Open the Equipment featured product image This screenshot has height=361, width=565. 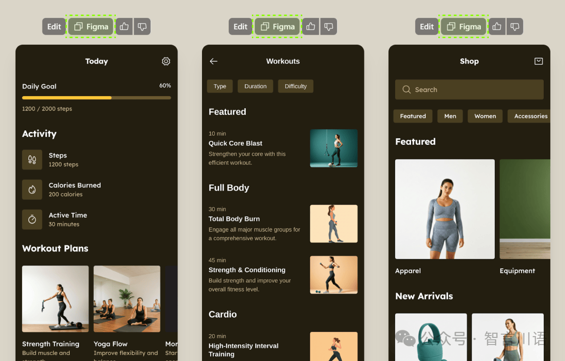pos(525,209)
